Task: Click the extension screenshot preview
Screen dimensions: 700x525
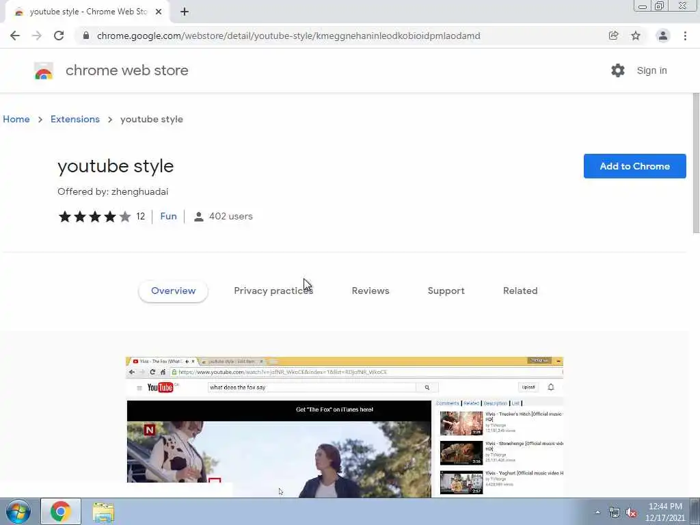Action: pos(345,427)
